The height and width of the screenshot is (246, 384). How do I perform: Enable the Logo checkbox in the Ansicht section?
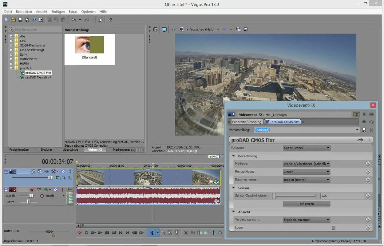click(334, 228)
